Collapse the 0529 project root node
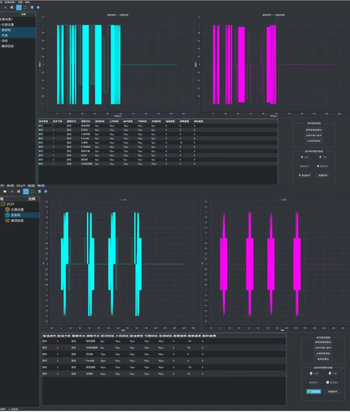The width and height of the screenshot is (350, 412). 3,204
